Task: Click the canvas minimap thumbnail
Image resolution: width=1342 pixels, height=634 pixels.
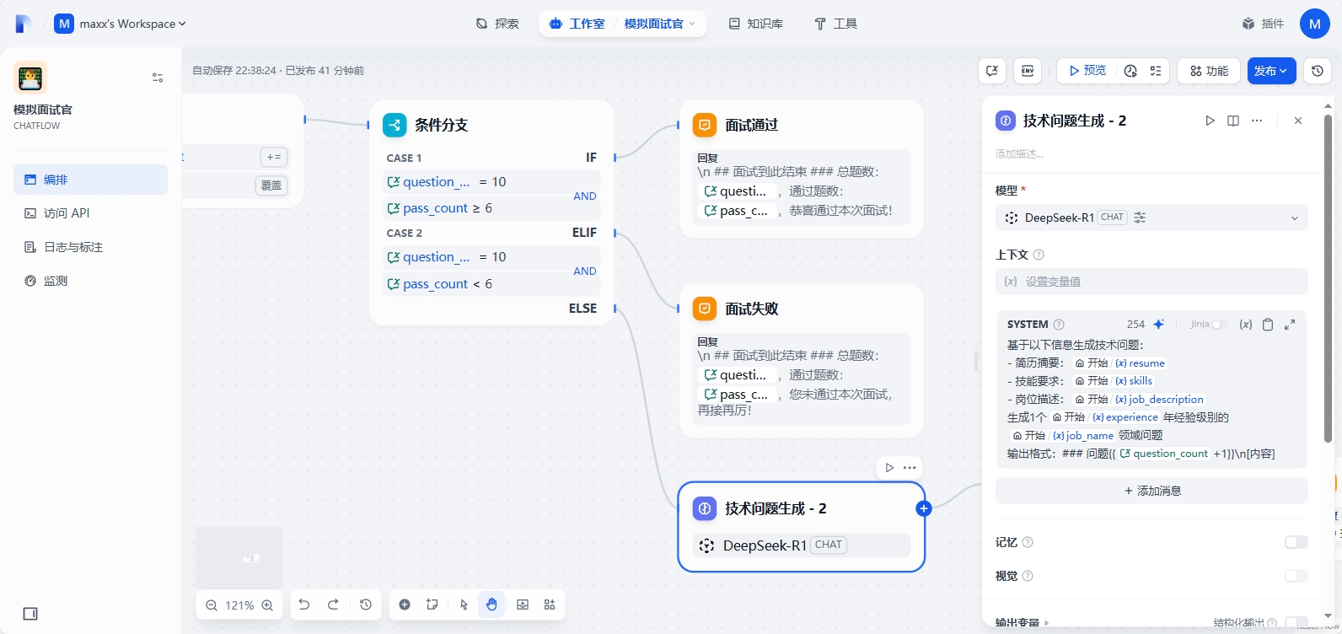Action: point(239,557)
